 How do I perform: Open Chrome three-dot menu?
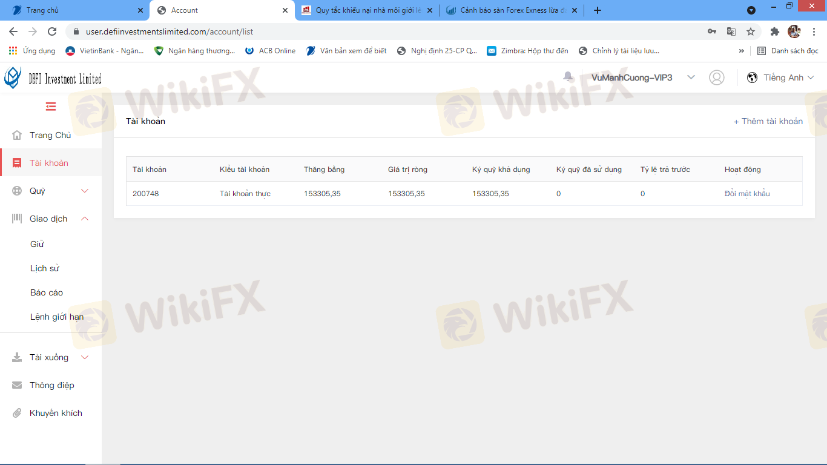813,31
